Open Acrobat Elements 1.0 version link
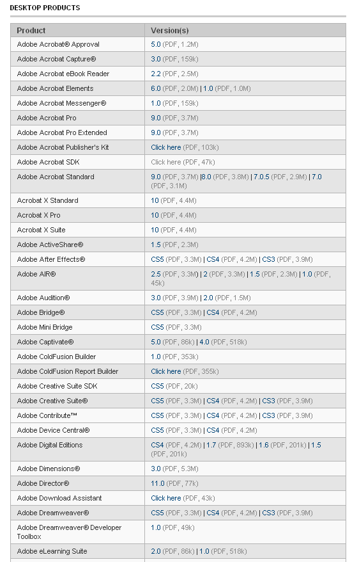The width and height of the screenshot is (359, 562). [x=208, y=88]
